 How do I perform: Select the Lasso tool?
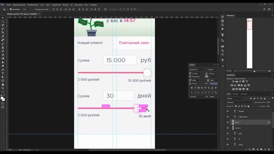click(3, 25)
